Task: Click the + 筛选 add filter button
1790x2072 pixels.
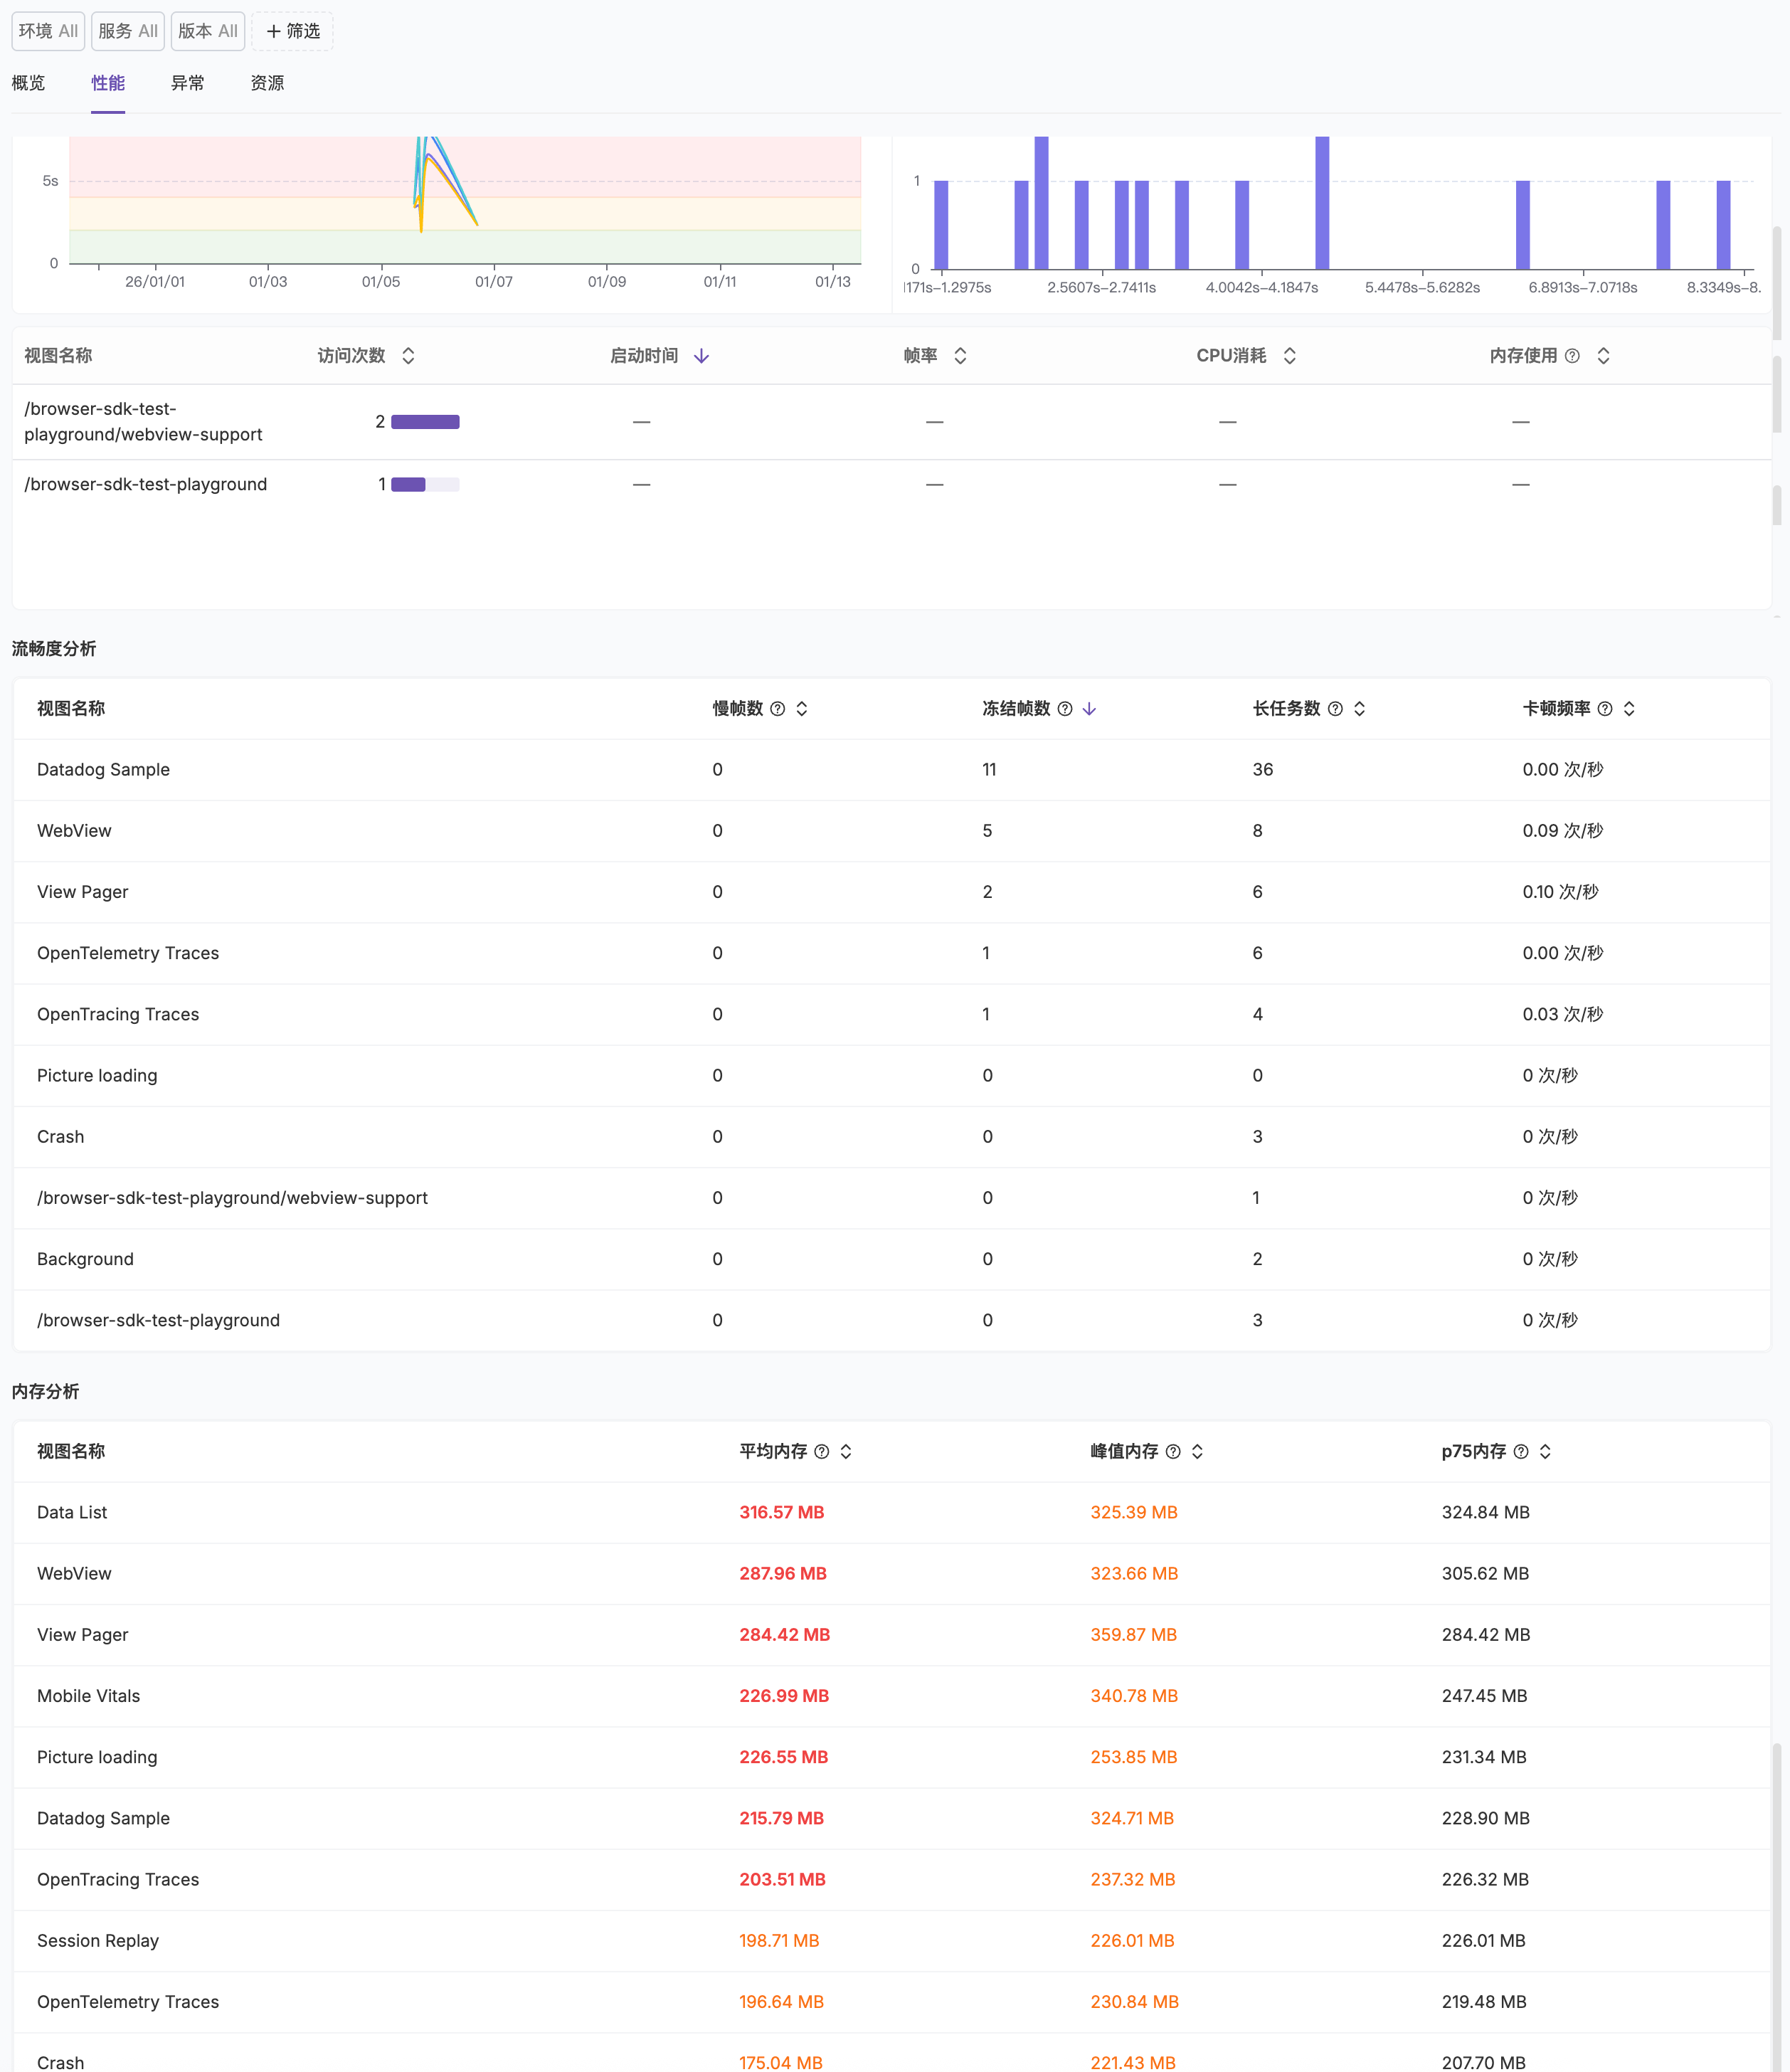Action: [293, 31]
